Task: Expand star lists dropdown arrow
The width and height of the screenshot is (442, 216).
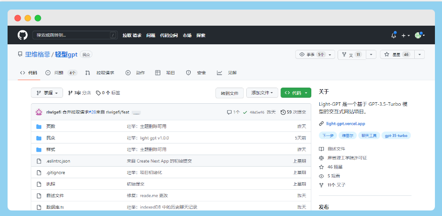Action: (x=420, y=54)
